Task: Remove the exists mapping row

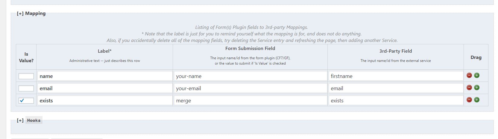Action: tap(469, 100)
